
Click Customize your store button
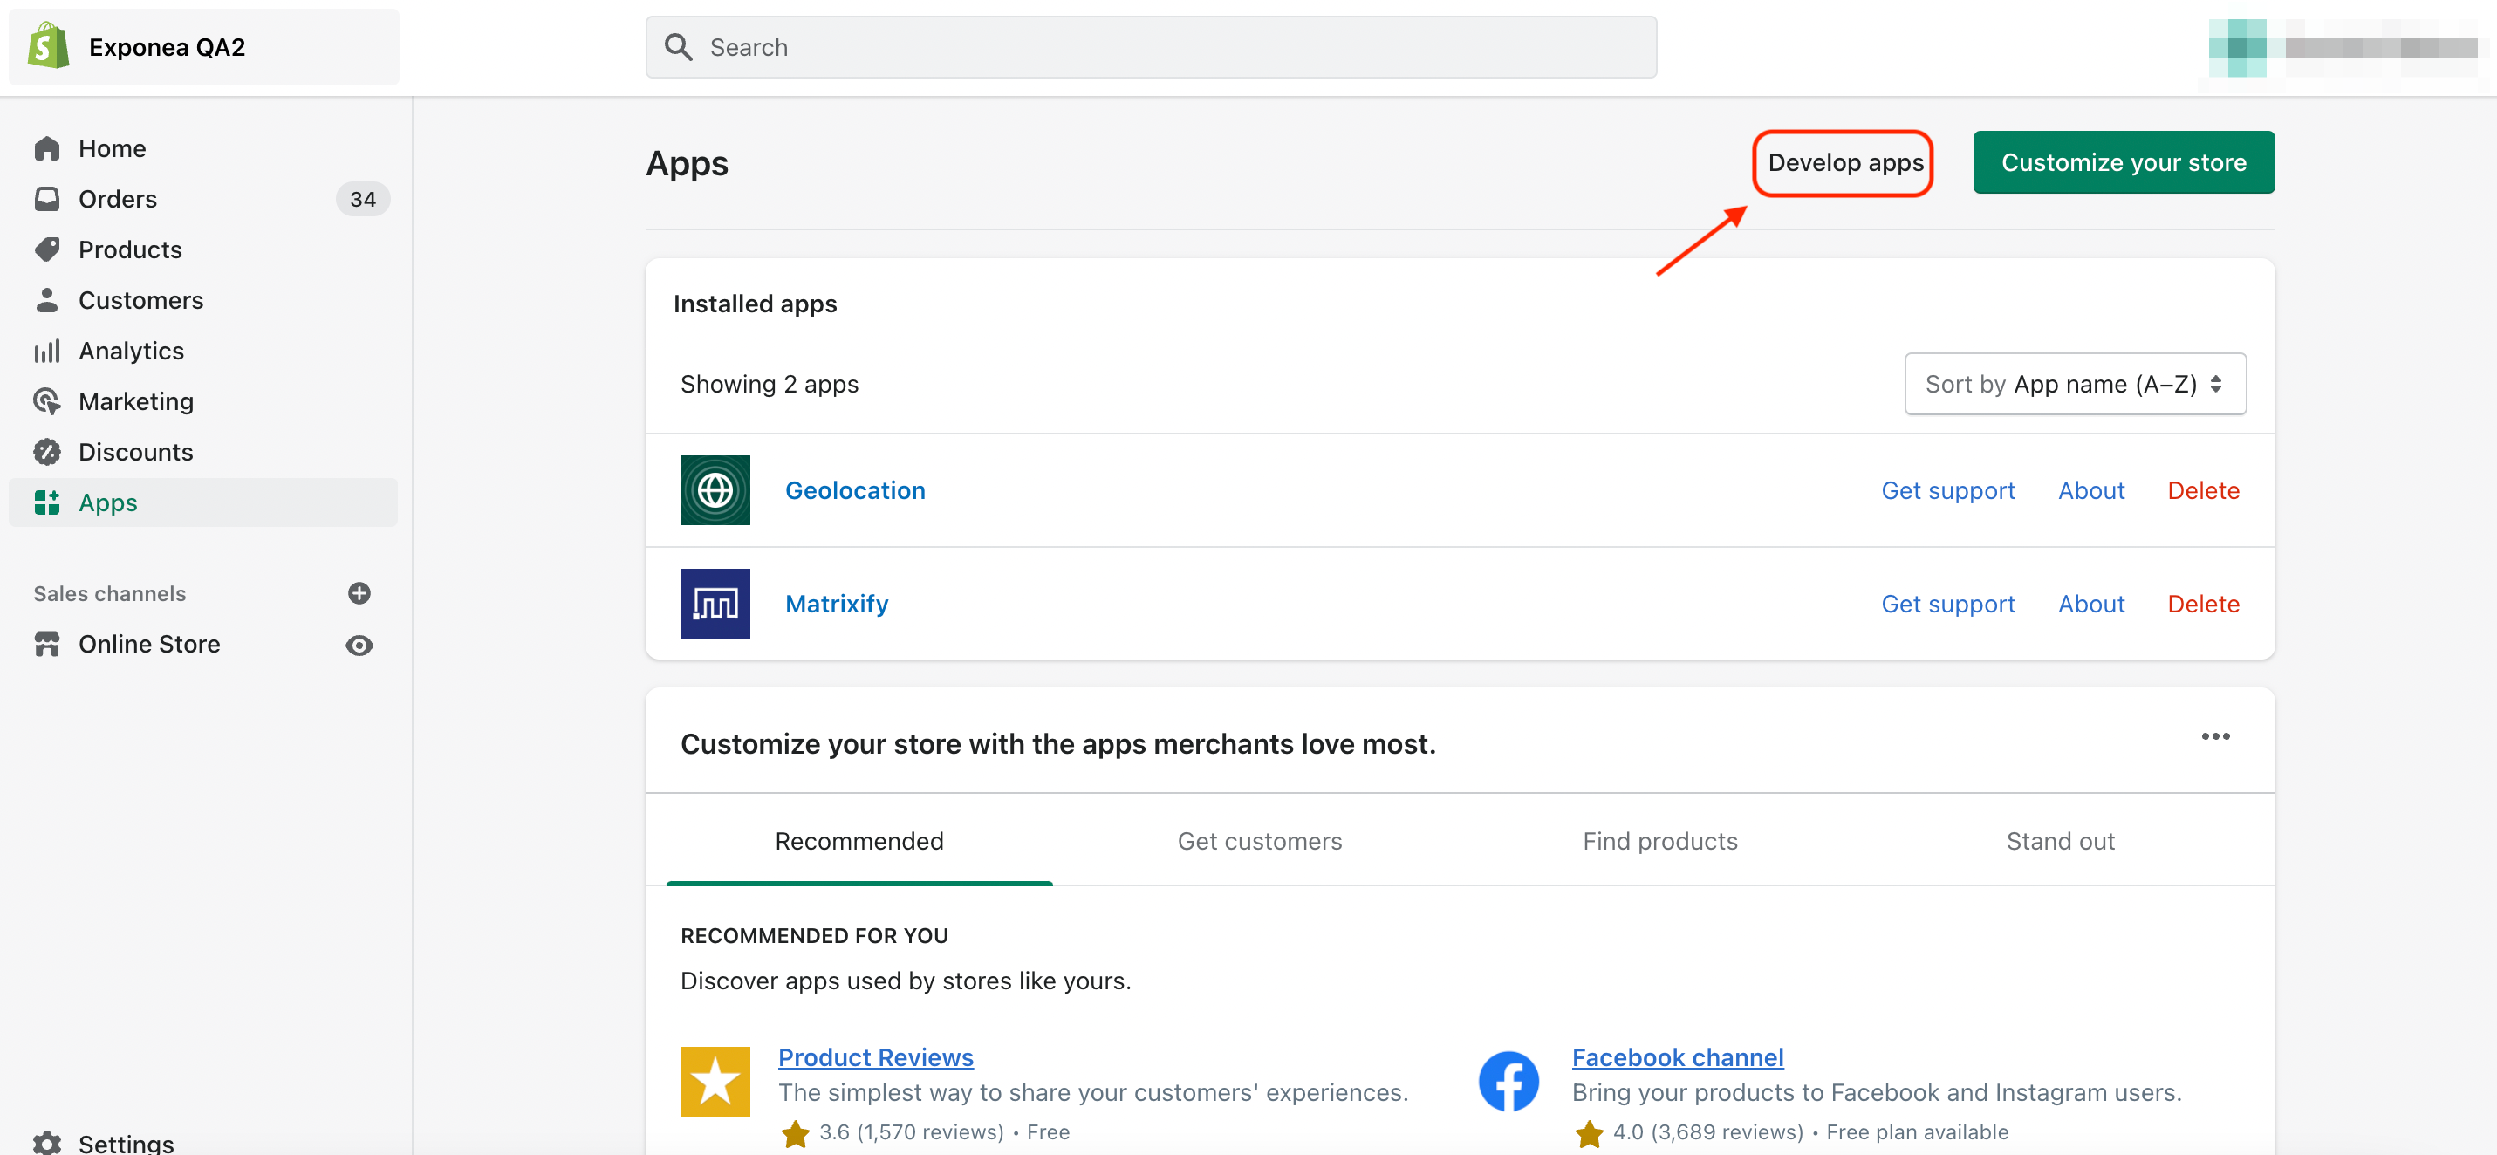point(2123,161)
